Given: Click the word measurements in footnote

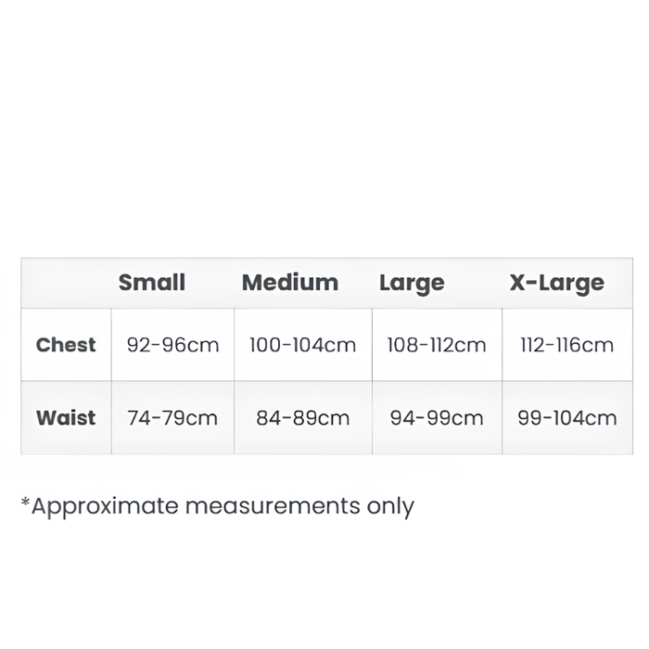Looking at the screenshot, I should 273,506.
